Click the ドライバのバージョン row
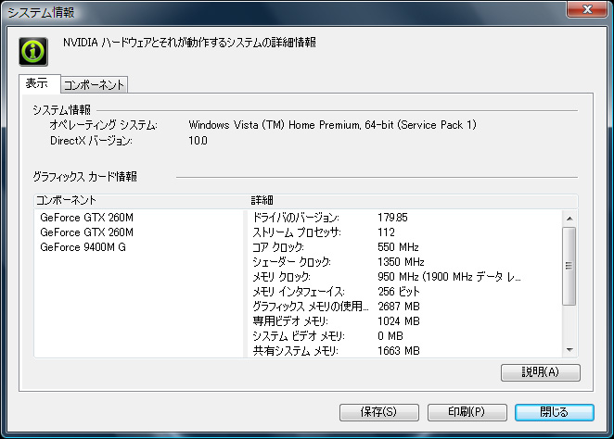The height and width of the screenshot is (439, 614). click(405, 218)
